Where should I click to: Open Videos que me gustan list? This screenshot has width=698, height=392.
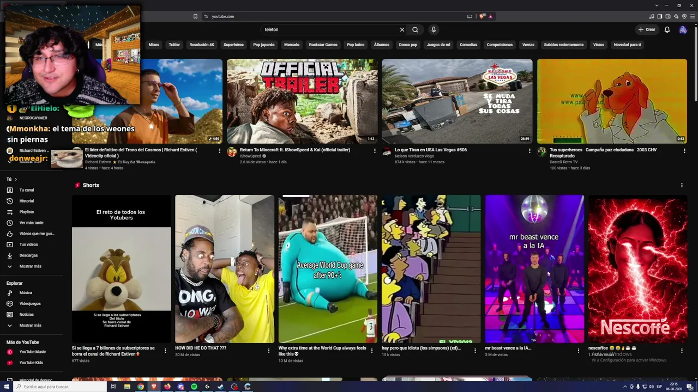(31, 234)
